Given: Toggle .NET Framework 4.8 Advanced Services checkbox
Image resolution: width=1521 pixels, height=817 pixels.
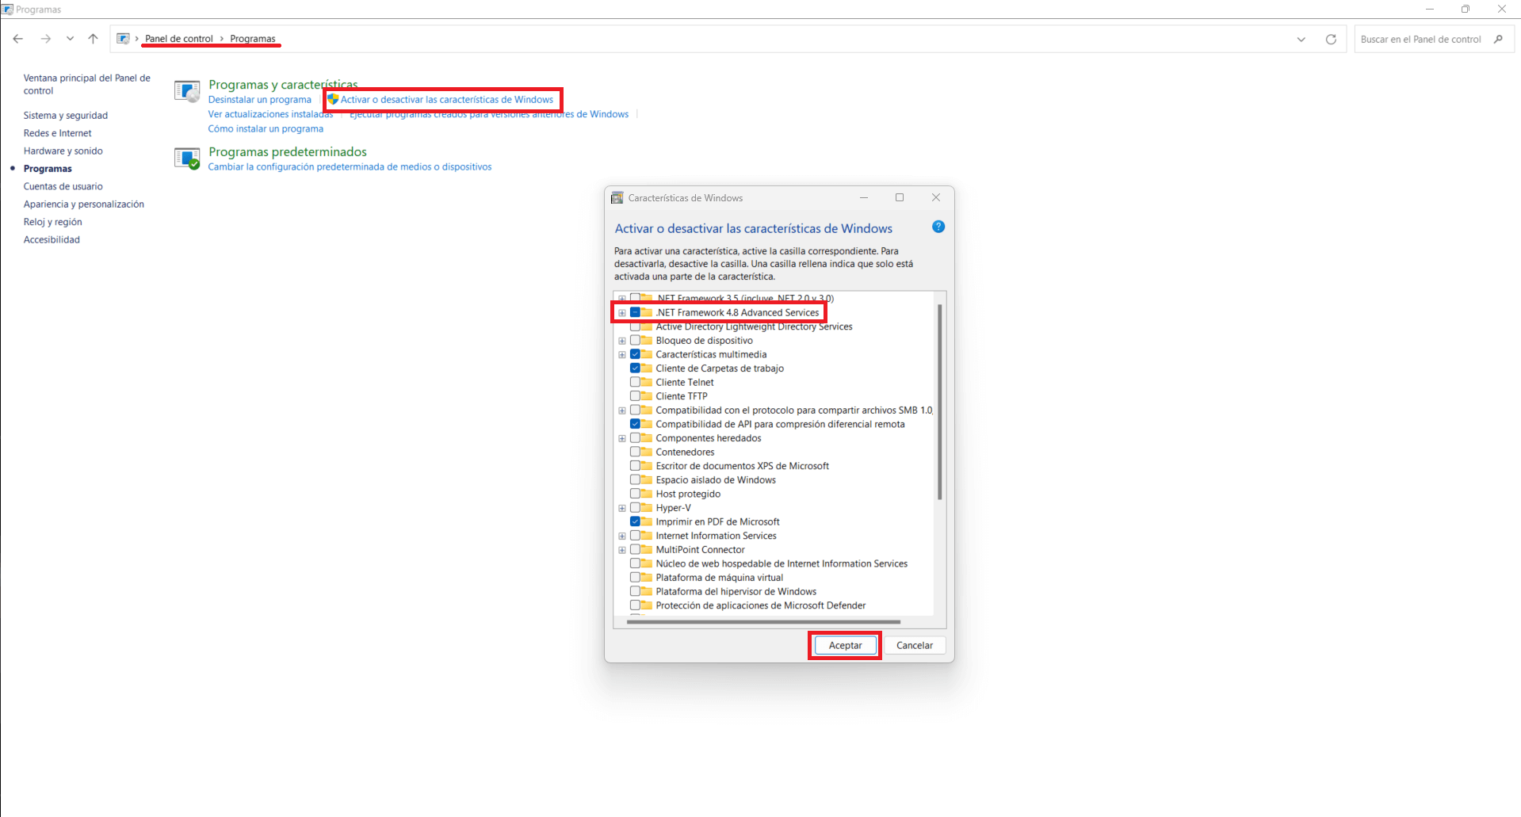Looking at the screenshot, I should coord(635,312).
